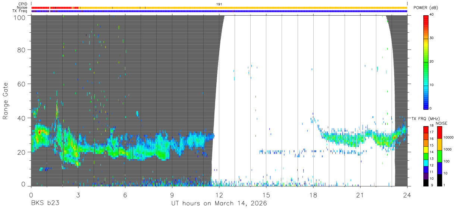Click the 12 label in TX FRQ legend
The width and height of the screenshot is (458, 211).
pyautogui.click(x=431, y=166)
